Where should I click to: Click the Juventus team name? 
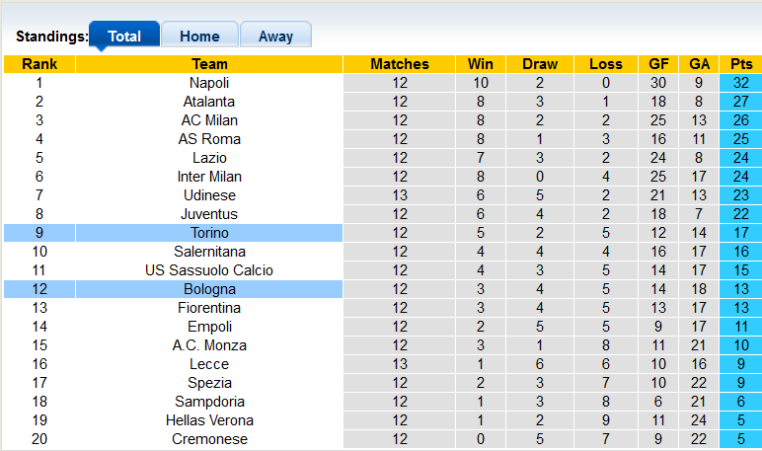pos(209,214)
